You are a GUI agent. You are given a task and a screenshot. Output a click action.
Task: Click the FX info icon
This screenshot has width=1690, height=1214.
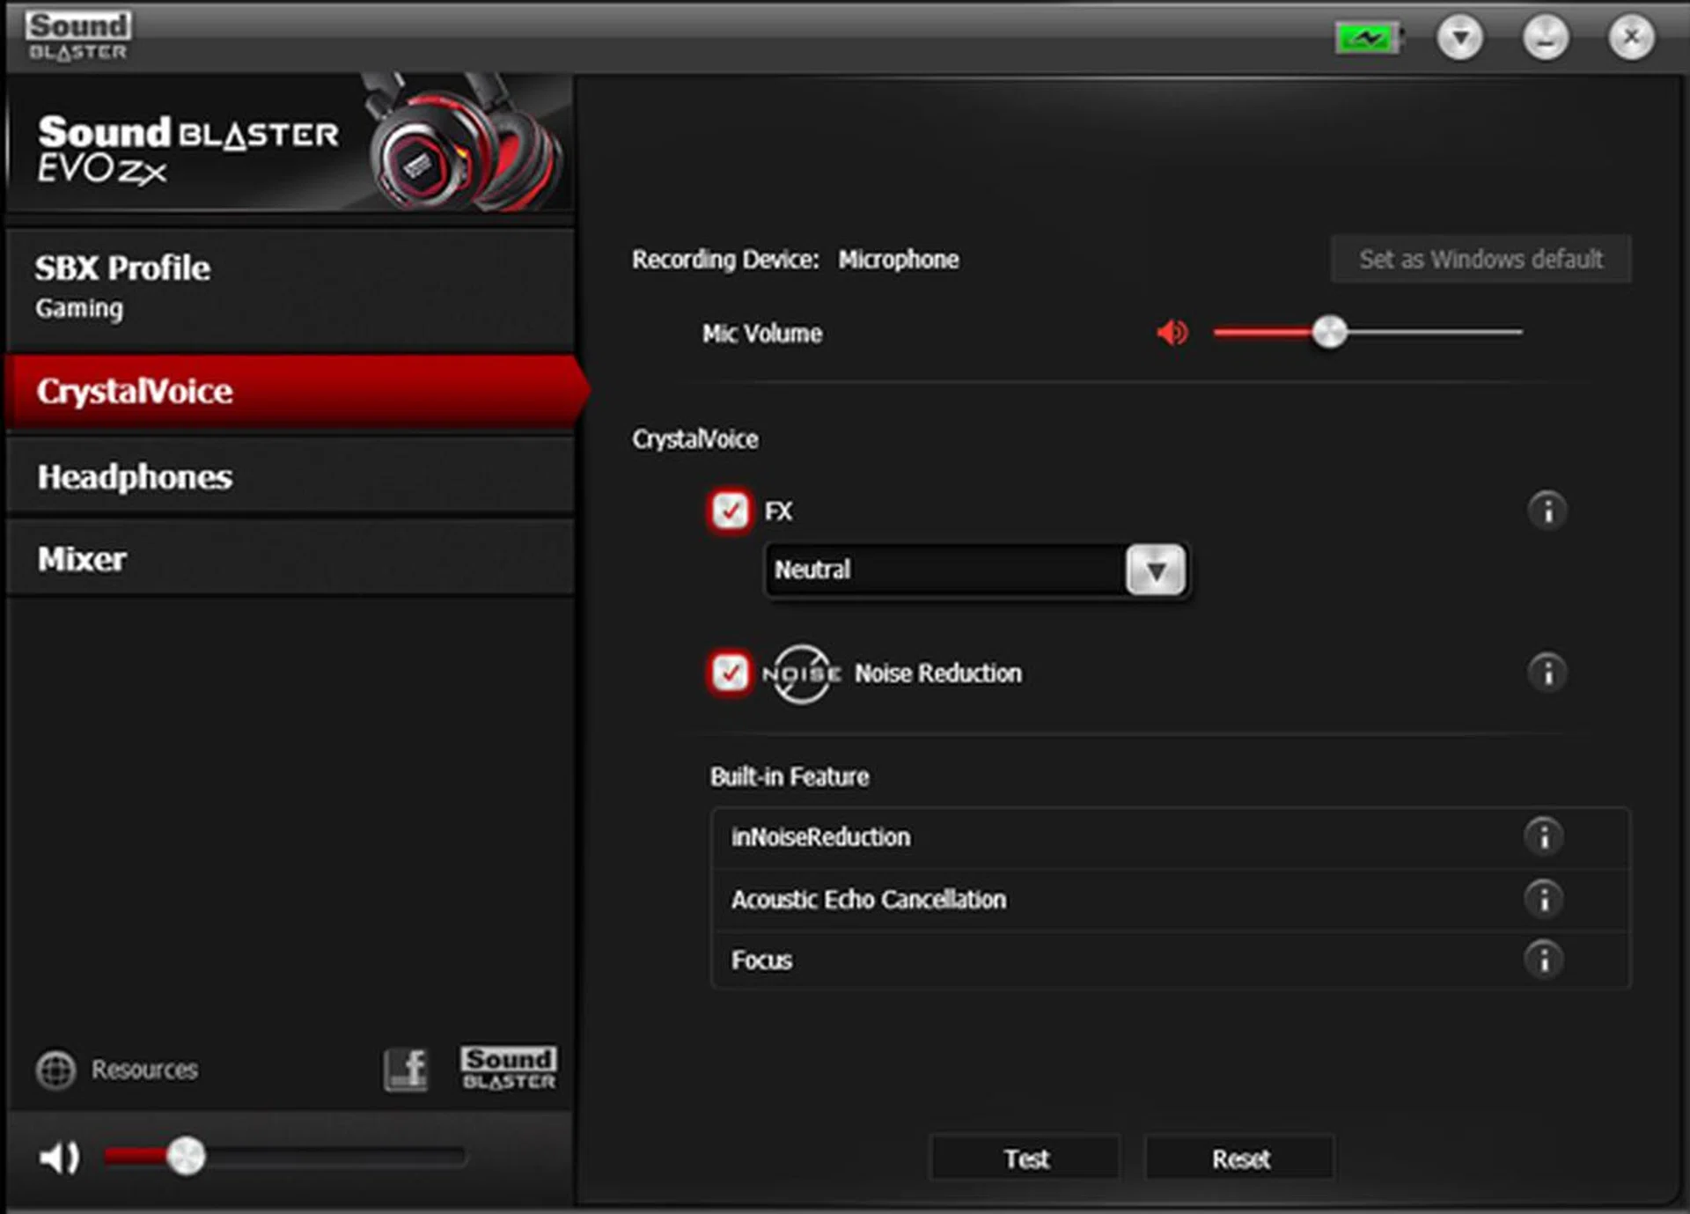[x=1547, y=511]
